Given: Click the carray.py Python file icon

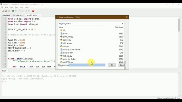Looking at the screenshot, I should coord(61,40).
